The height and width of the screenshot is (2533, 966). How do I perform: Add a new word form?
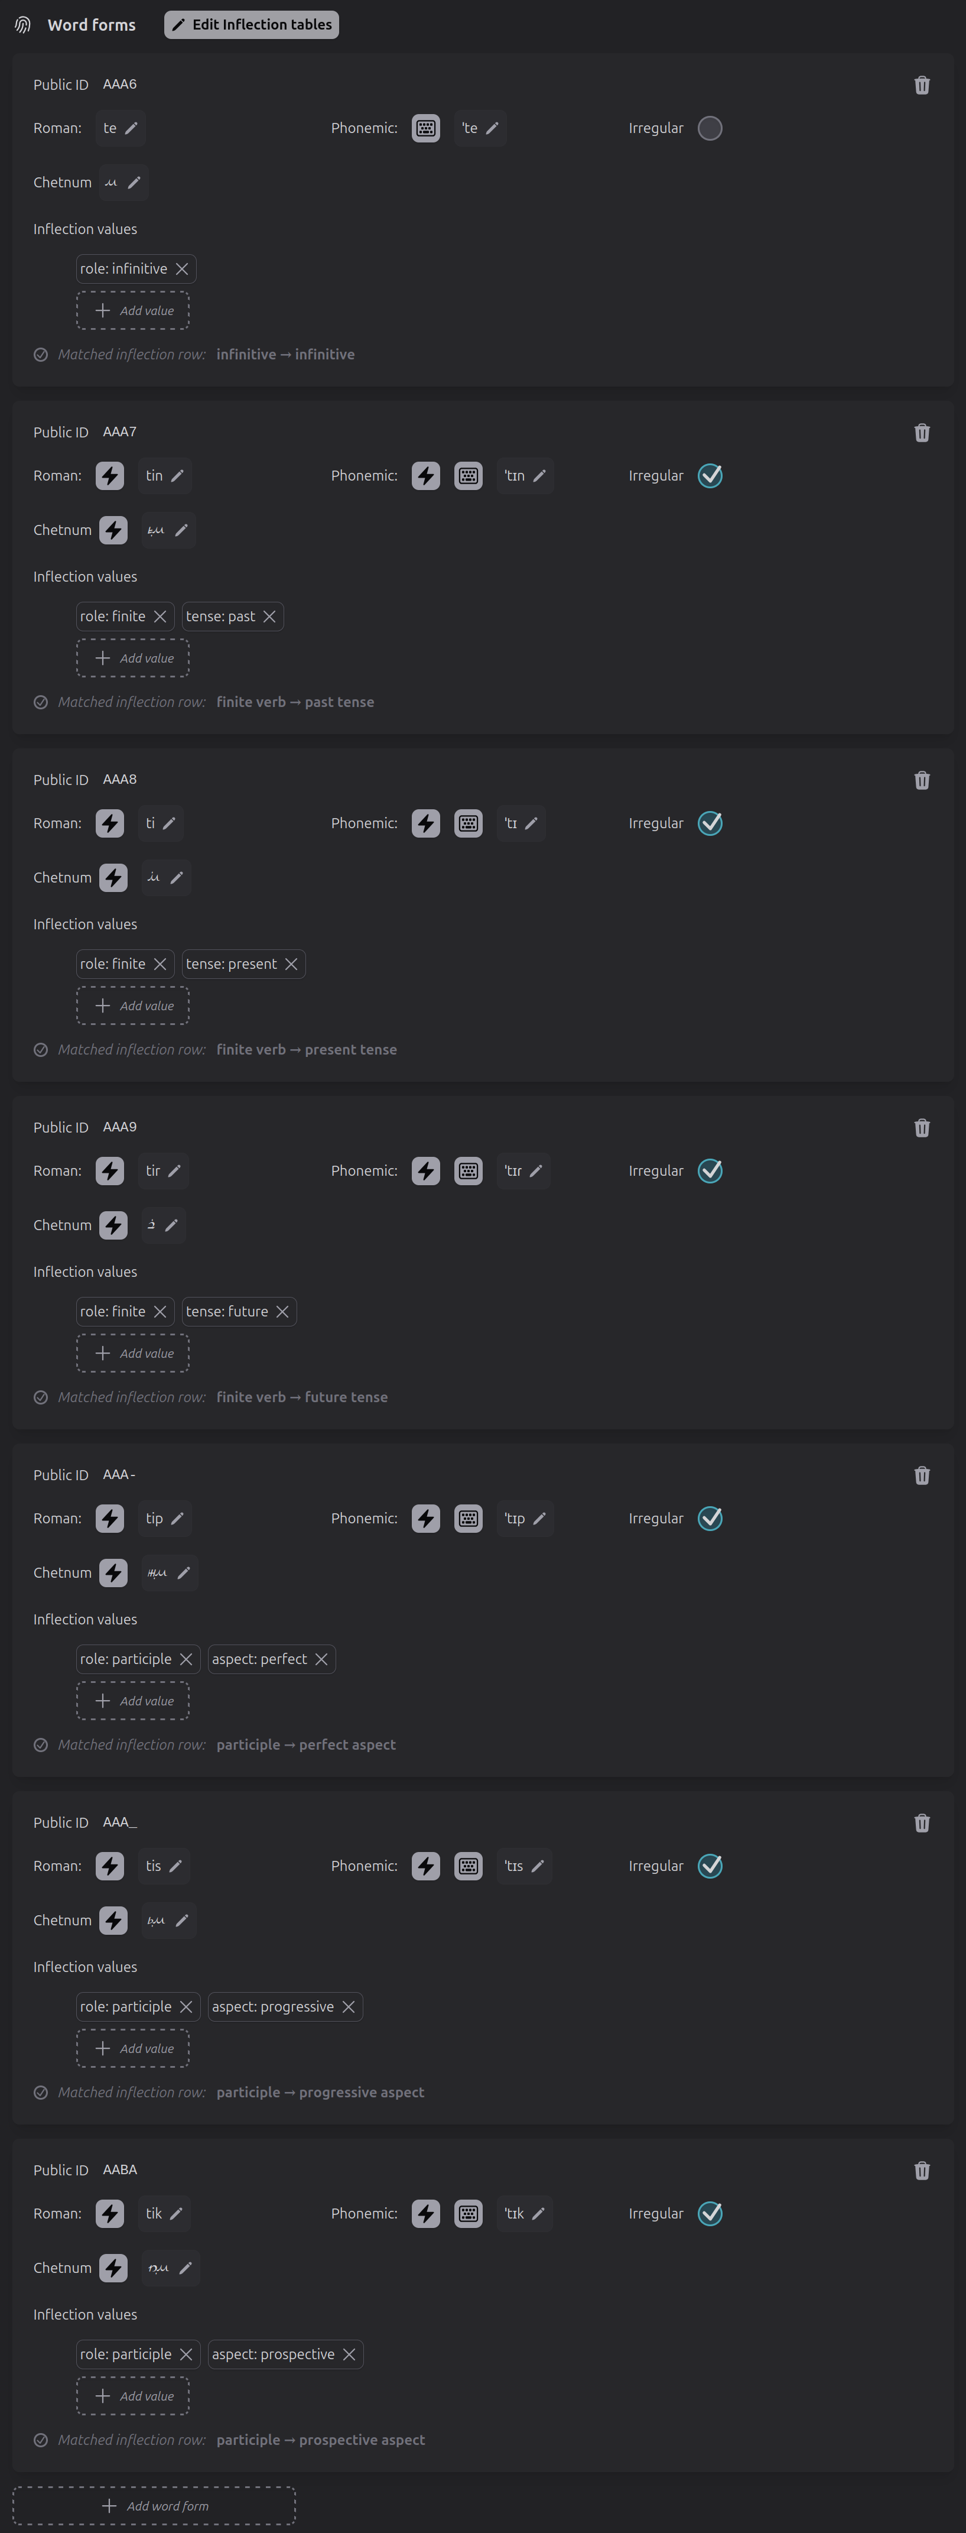point(154,2505)
